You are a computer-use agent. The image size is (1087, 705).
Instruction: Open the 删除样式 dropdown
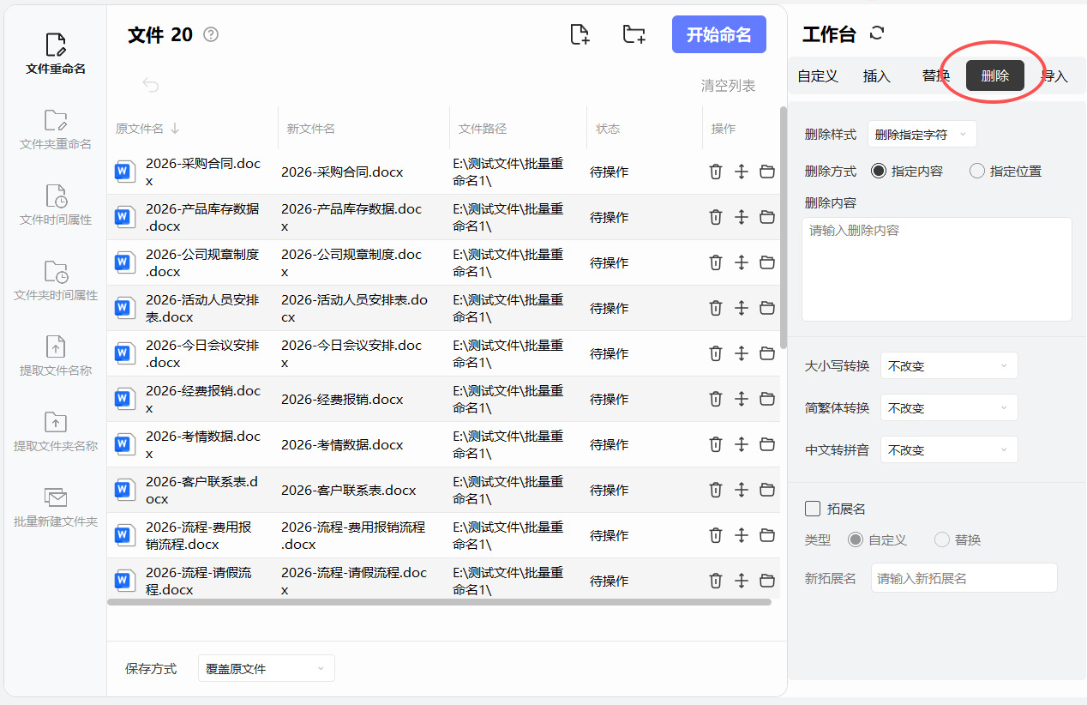pos(922,135)
